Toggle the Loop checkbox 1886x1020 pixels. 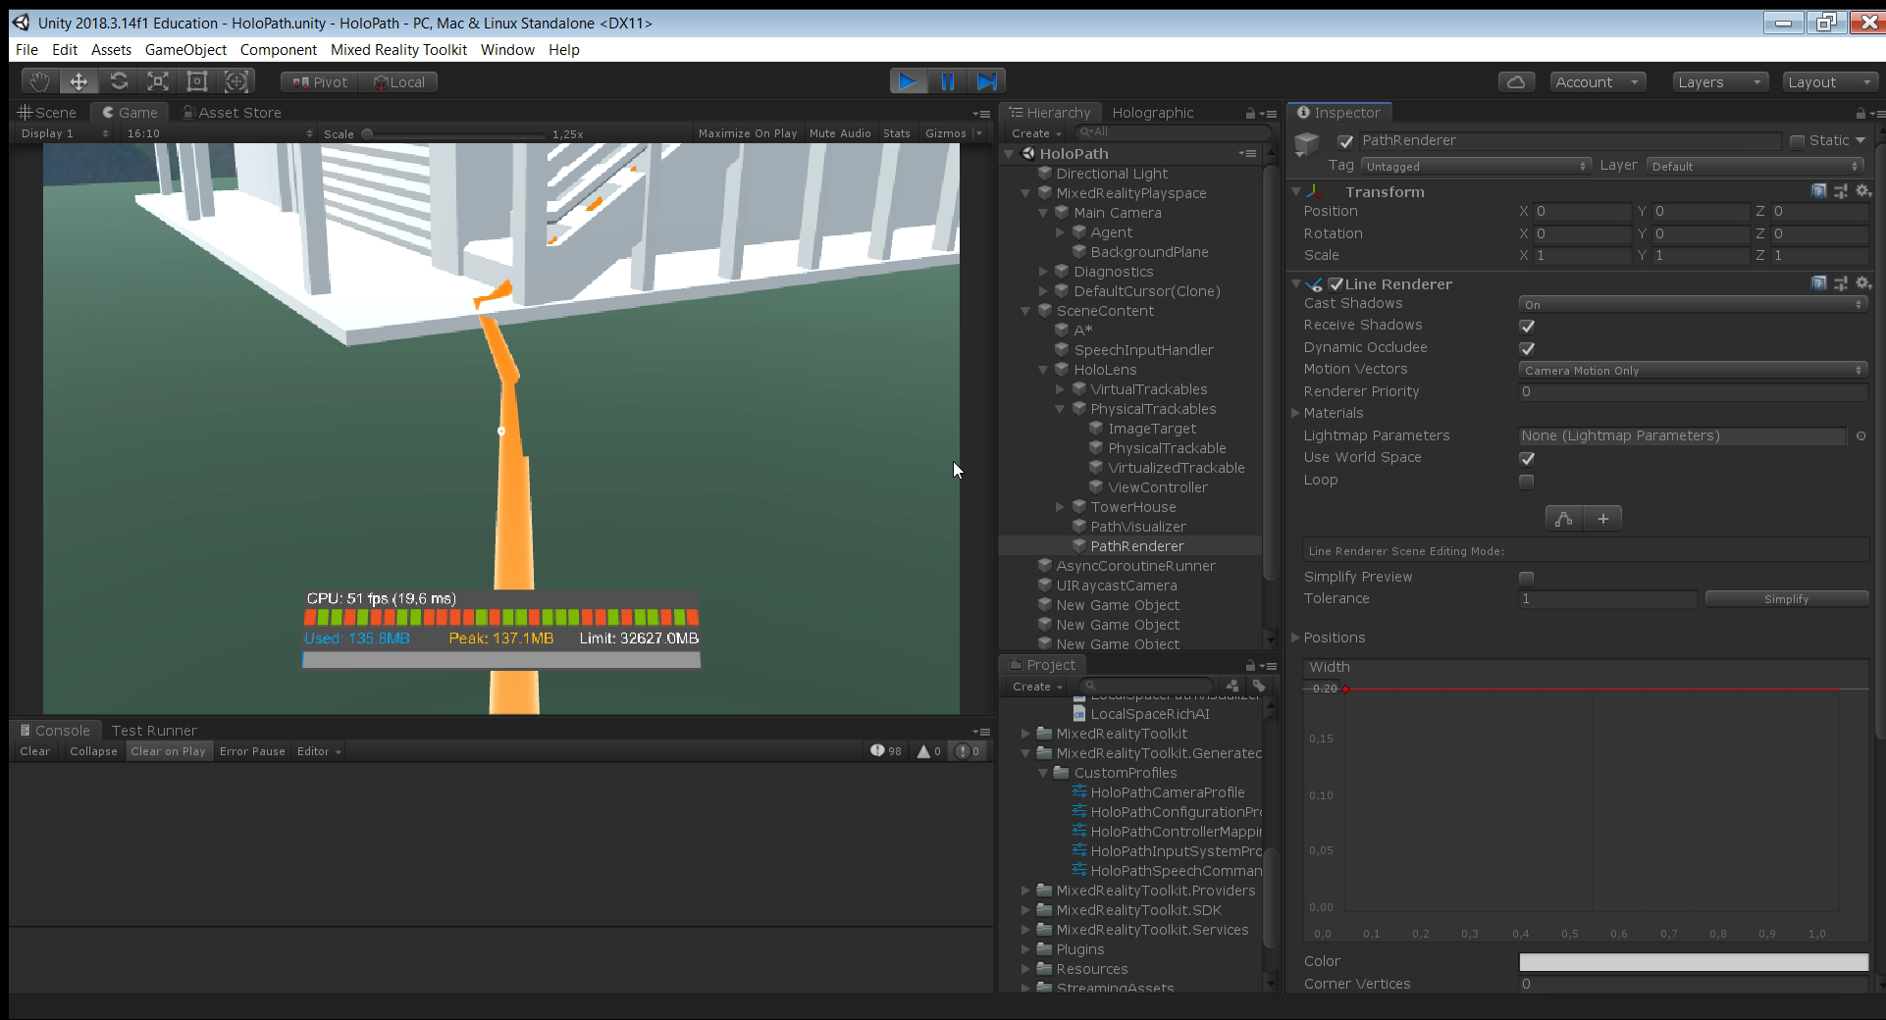coord(1526,481)
